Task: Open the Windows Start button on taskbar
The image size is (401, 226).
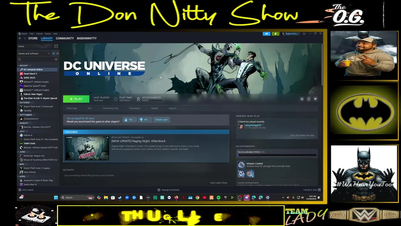Action: point(56,197)
